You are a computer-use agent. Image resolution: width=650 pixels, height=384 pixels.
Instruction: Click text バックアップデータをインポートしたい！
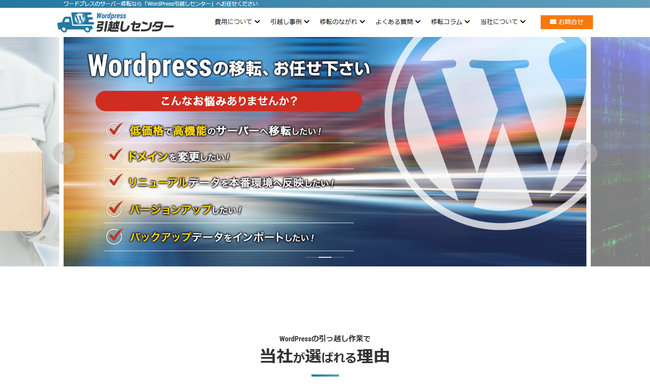click(222, 237)
